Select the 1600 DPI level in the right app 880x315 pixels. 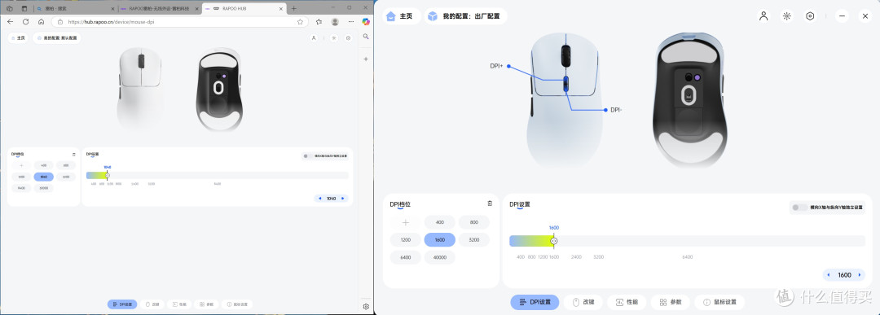[440, 240]
